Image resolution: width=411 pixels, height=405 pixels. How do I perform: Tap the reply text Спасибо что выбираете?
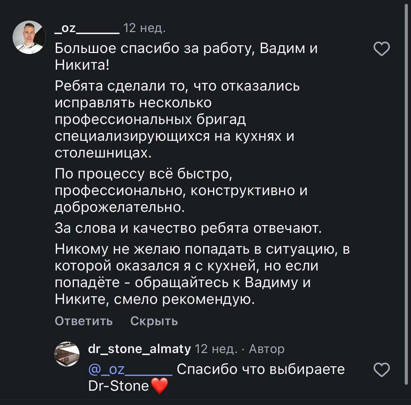[x=261, y=369]
